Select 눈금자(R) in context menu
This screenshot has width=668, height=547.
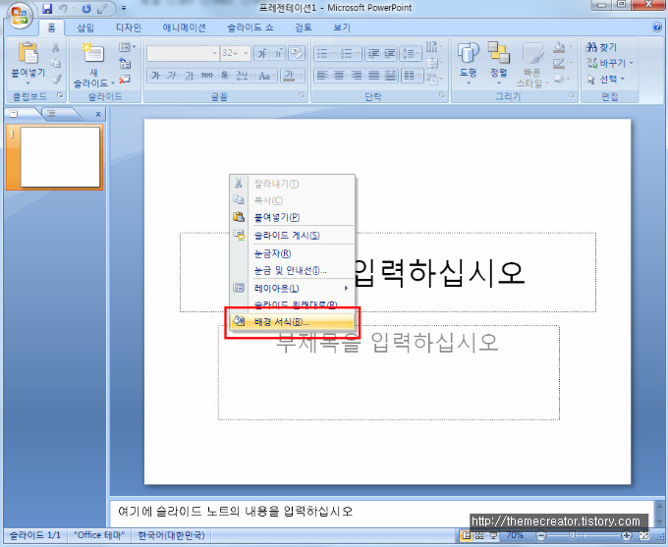pyautogui.click(x=292, y=253)
